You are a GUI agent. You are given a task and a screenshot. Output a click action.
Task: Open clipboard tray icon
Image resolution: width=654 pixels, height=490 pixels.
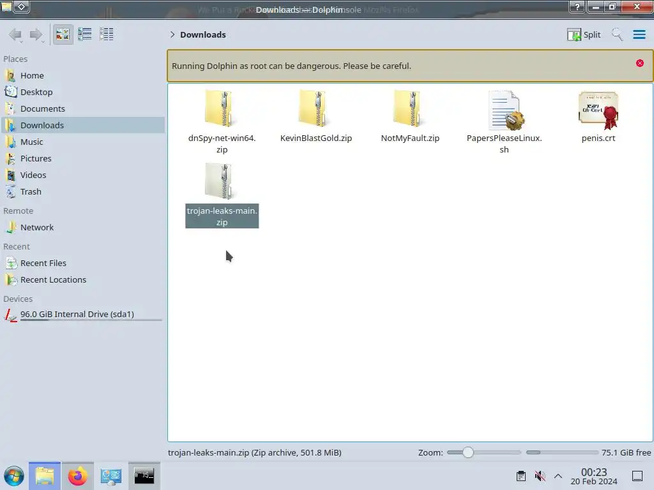(x=521, y=476)
